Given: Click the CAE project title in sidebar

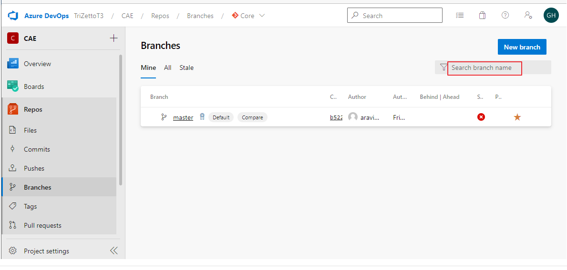Looking at the screenshot, I should tap(30, 38).
